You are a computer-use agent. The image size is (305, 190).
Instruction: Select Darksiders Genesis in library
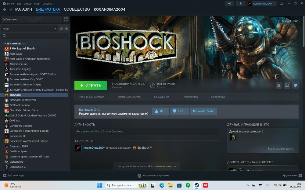[21, 126]
